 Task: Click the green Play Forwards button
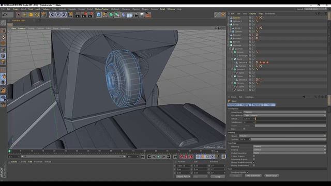tap(159, 157)
